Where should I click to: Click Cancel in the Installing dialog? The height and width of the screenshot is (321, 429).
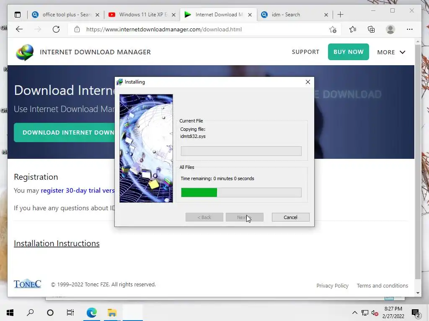click(291, 217)
